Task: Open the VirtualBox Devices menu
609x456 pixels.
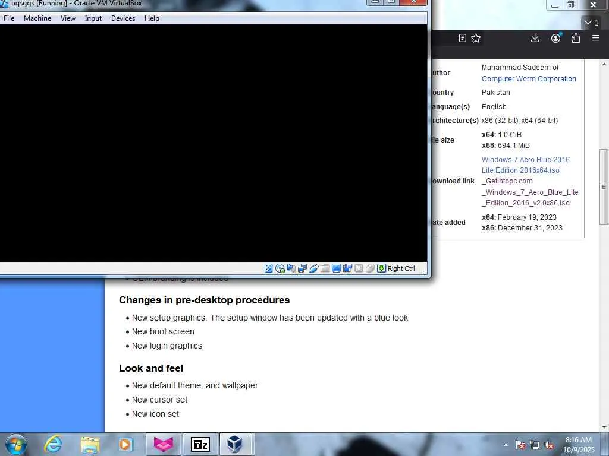Action: tap(123, 18)
